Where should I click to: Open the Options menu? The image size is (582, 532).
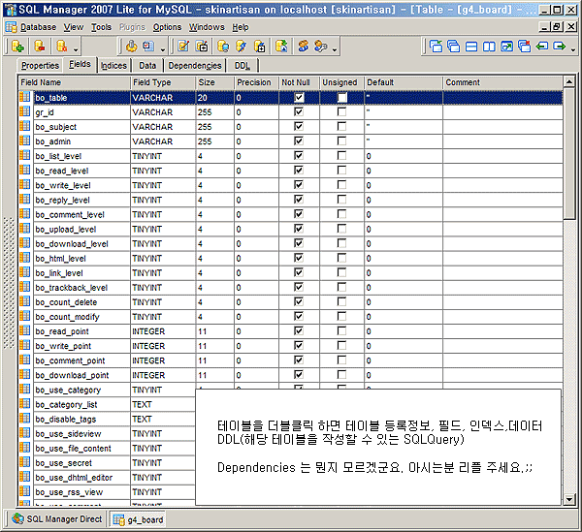coord(167,27)
